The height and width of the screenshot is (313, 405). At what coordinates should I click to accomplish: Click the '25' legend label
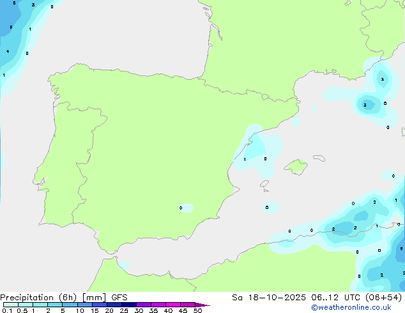point(124,310)
